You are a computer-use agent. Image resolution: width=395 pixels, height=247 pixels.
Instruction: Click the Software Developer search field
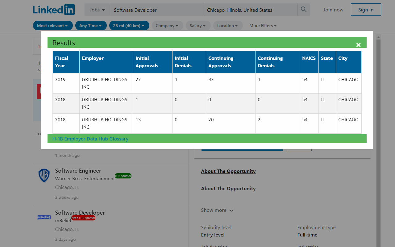click(x=157, y=10)
